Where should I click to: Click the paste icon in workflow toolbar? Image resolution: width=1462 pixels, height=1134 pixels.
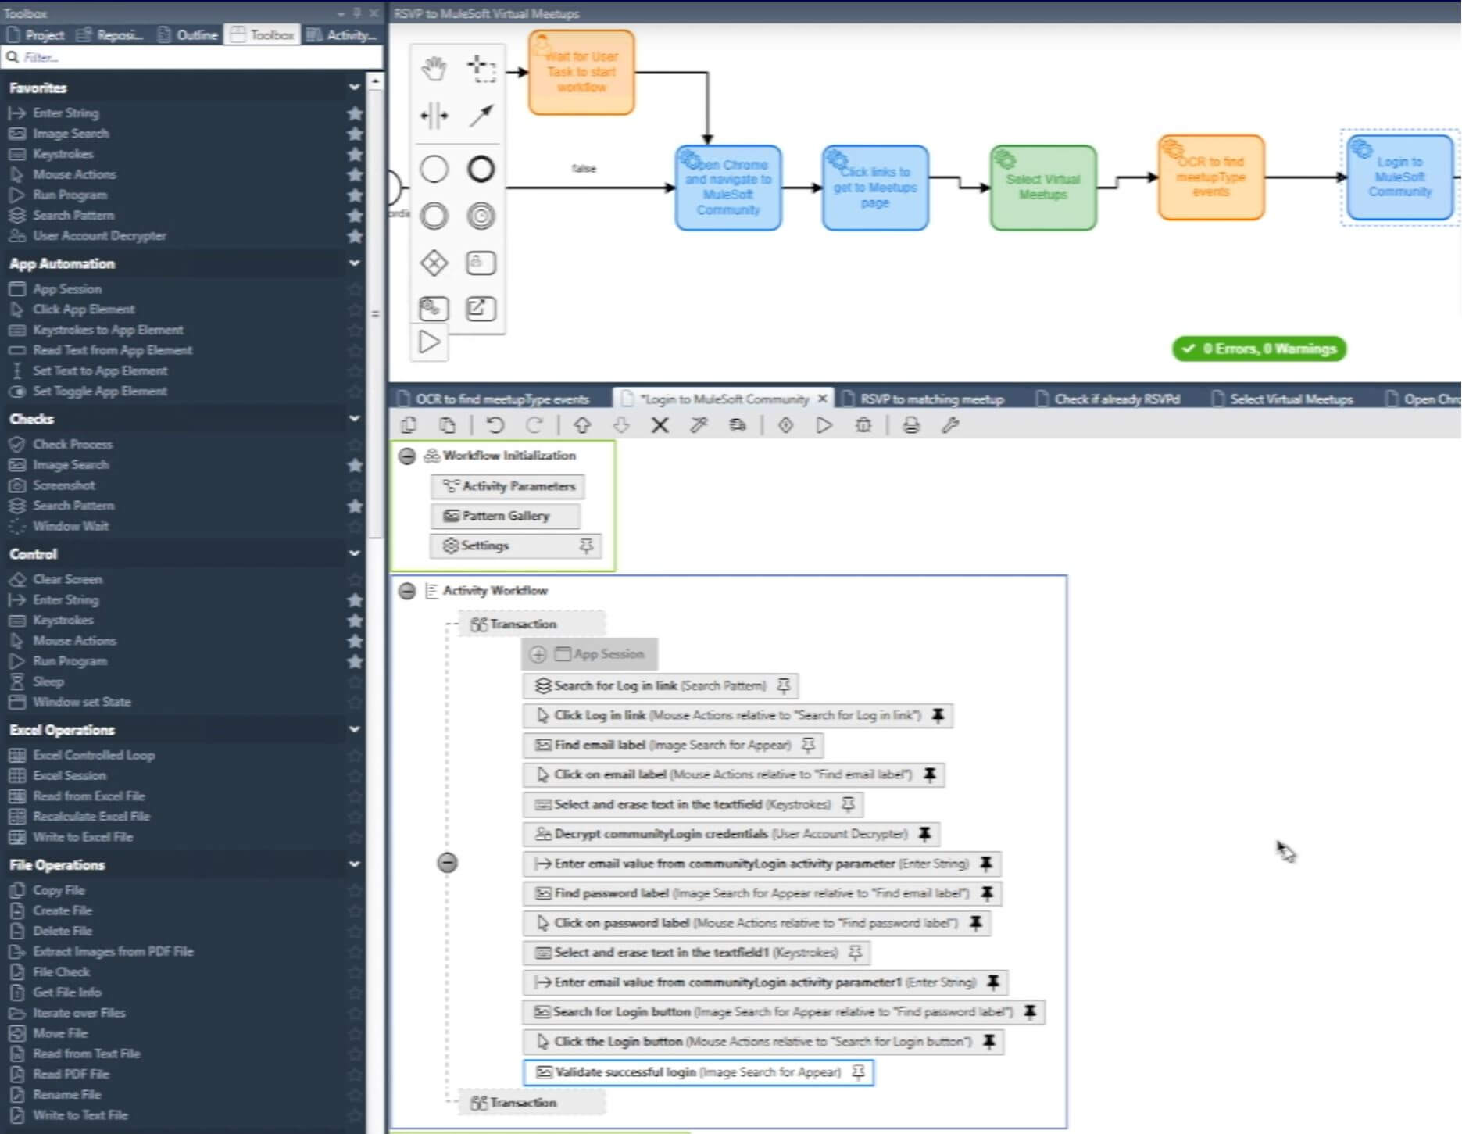(447, 425)
